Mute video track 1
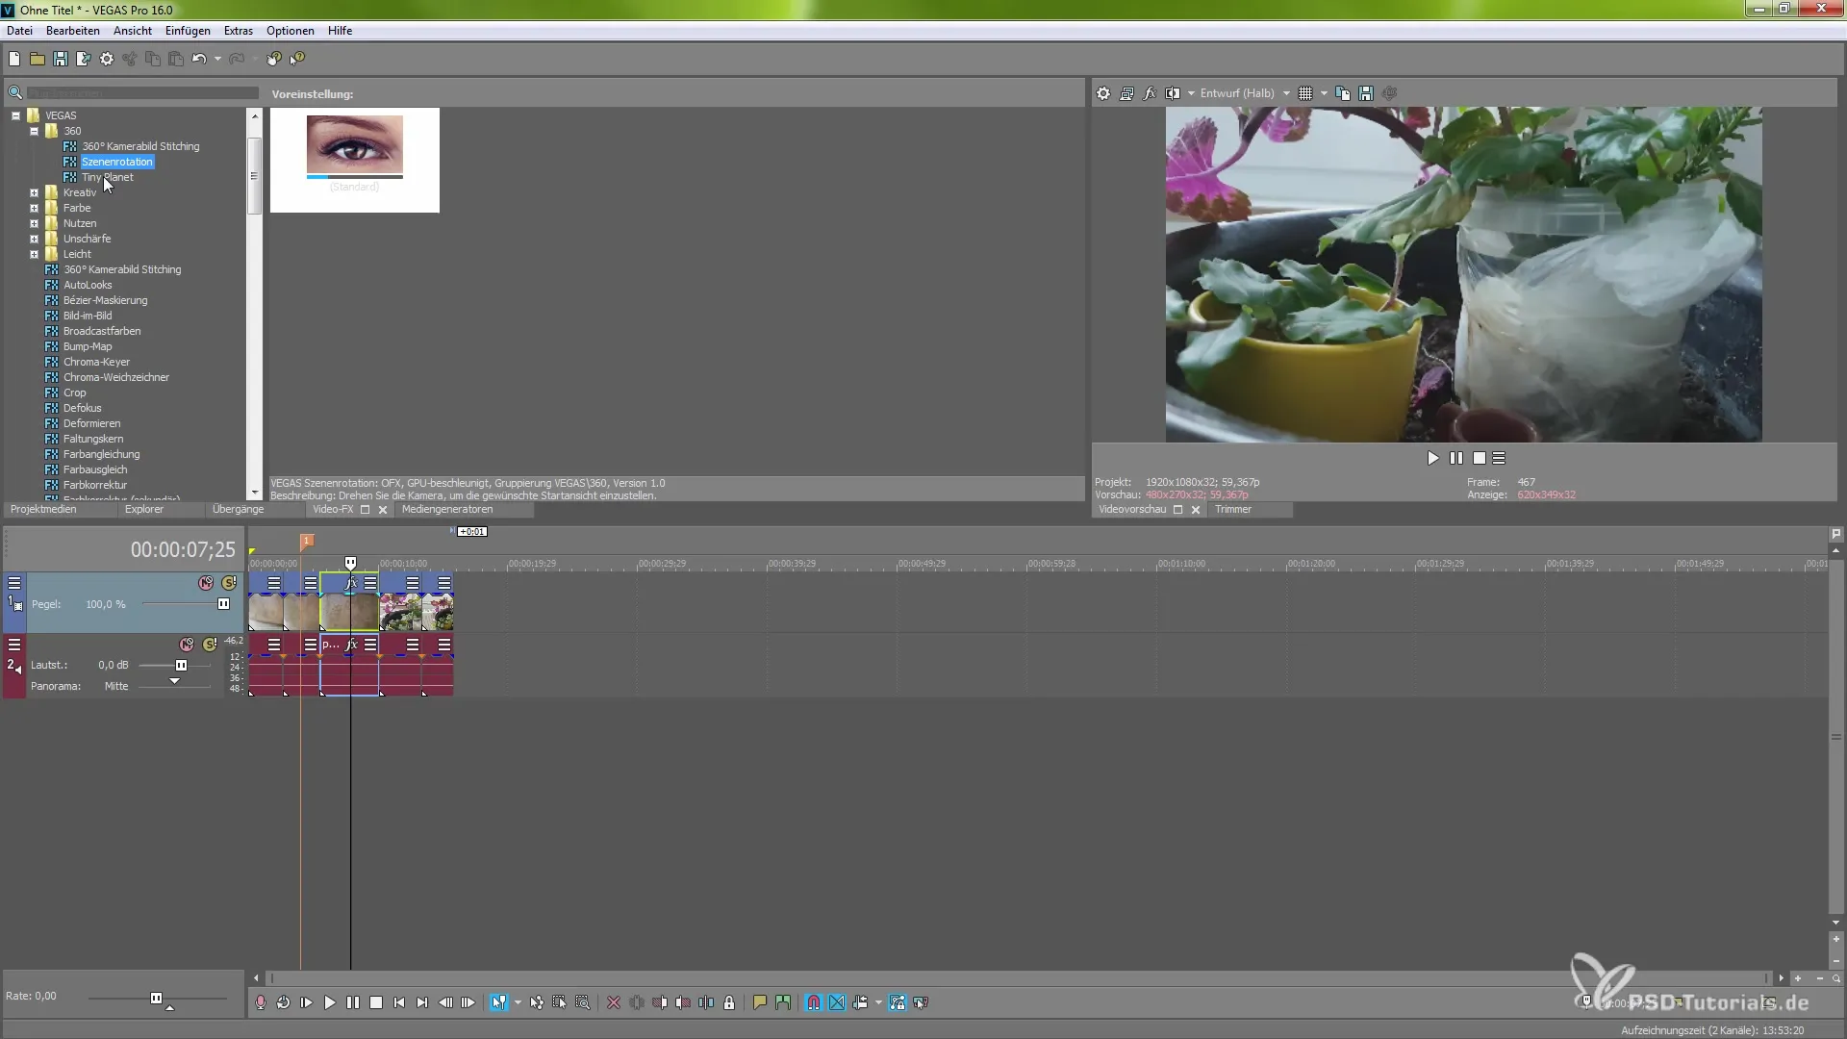Image resolution: width=1847 pixels, height=1039 pixels. coord(206,583)
